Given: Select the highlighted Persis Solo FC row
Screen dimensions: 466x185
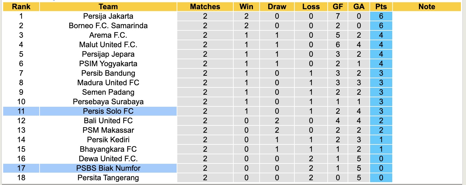Looking at the screenshot, I should click(x=108, y=111).
